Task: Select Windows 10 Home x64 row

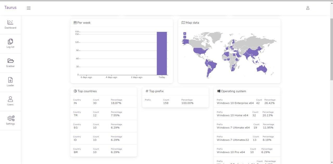Action: [247, 114]
